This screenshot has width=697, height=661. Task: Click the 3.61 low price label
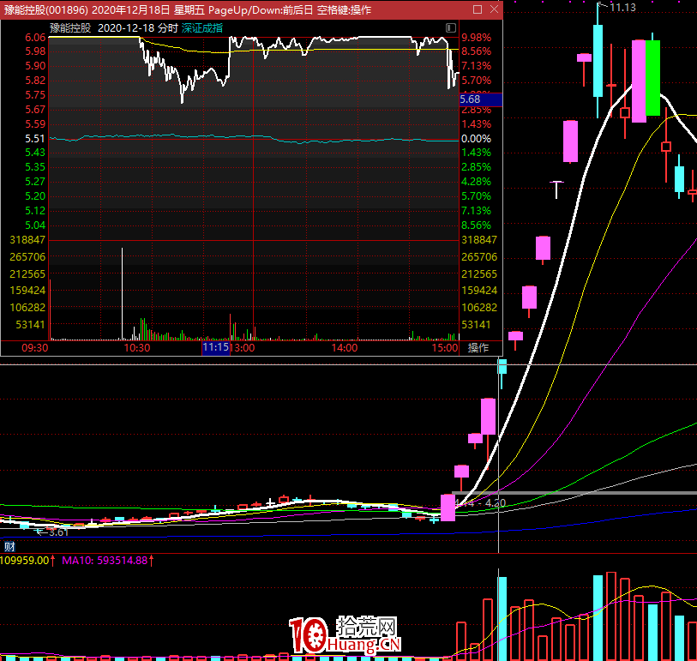click(x=58, y=532)
